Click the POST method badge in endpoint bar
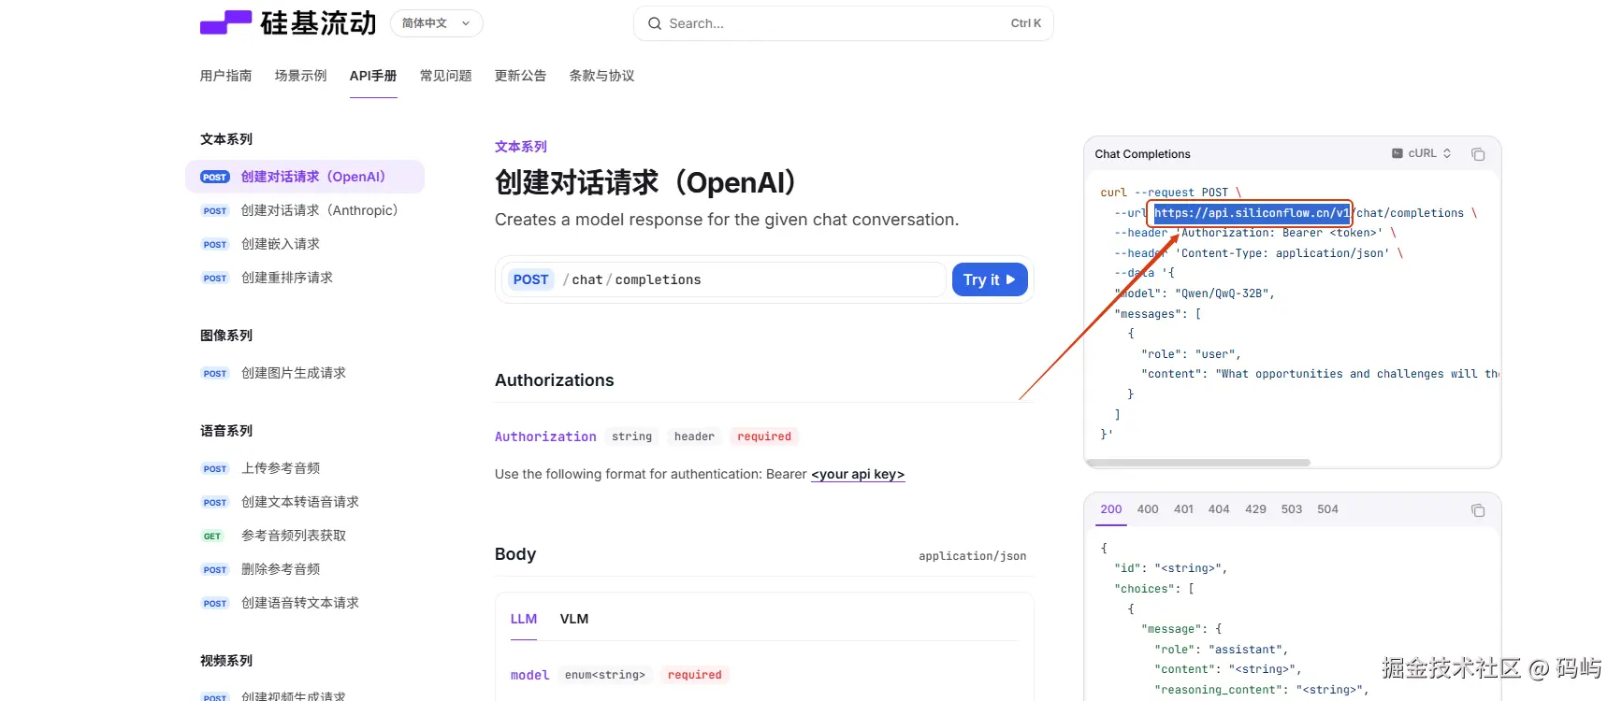 coord(530,279)
